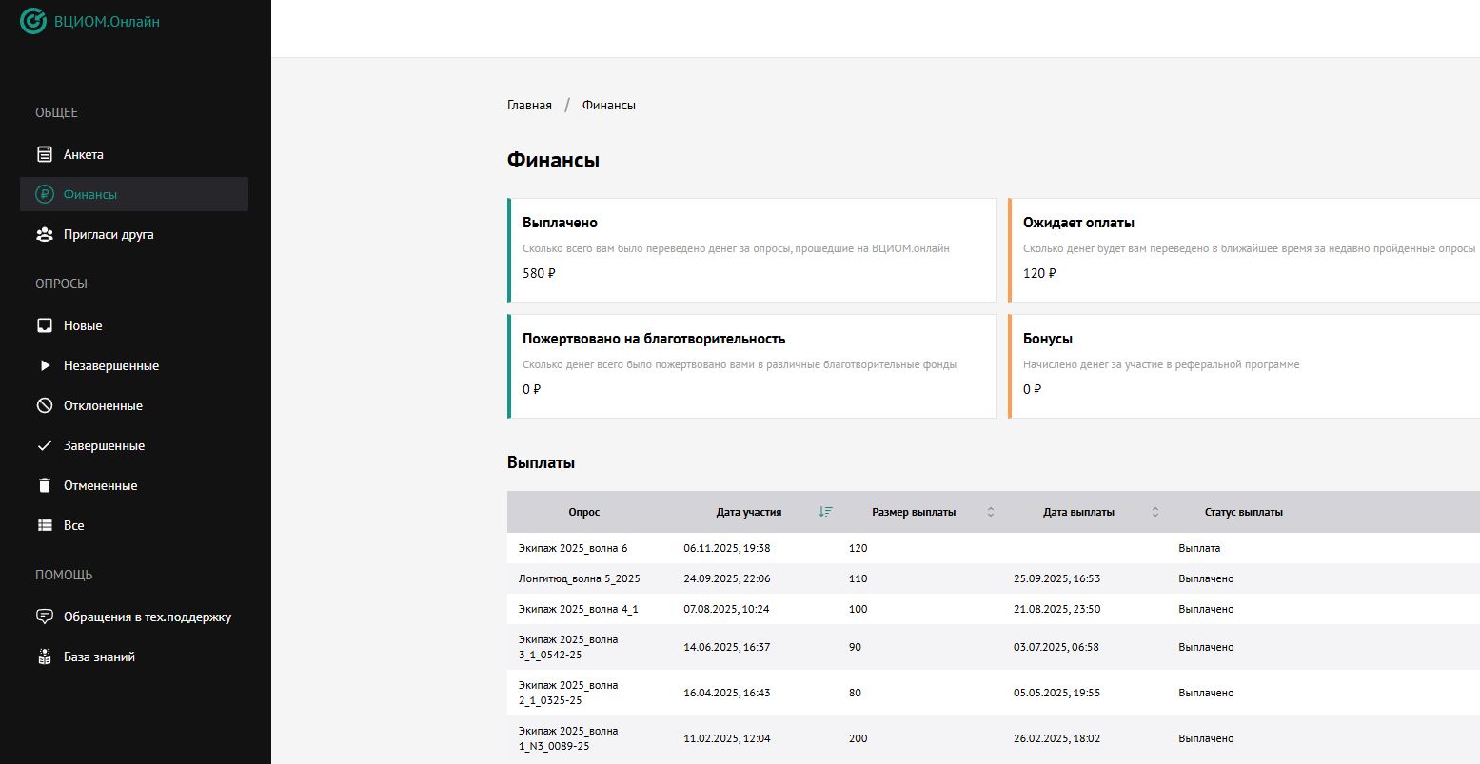Click the Выплата status cell
1480x764 pixels.
coord(1199,548)
